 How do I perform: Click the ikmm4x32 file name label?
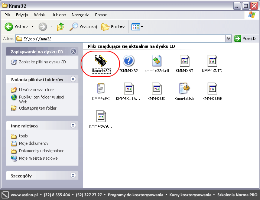tap(101, 71)
